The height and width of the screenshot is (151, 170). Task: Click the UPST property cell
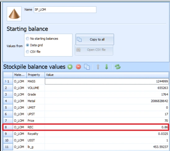click(x=36, y=114)
